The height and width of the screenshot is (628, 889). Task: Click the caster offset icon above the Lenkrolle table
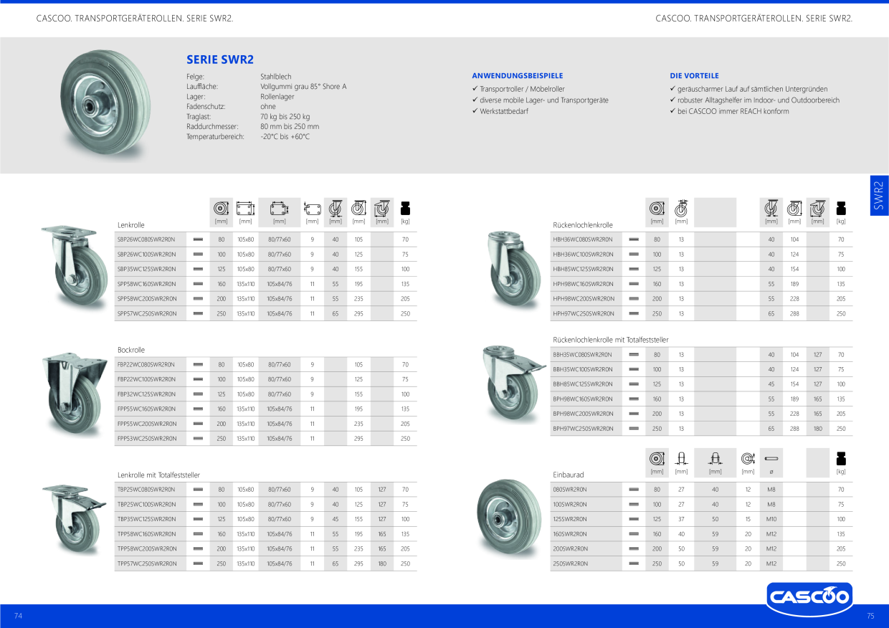pyautogui.click(x=335, y=208)
